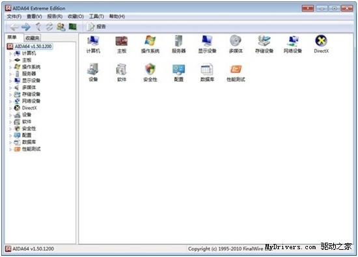
Task: Expand the DirectX tree node arrow
Action: pos(10,108)
